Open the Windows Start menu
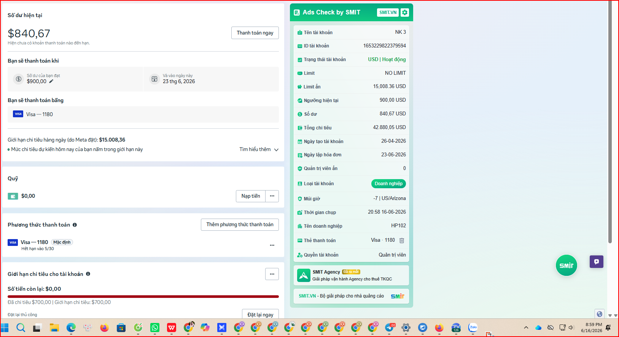619x337 pixels. 5,328
